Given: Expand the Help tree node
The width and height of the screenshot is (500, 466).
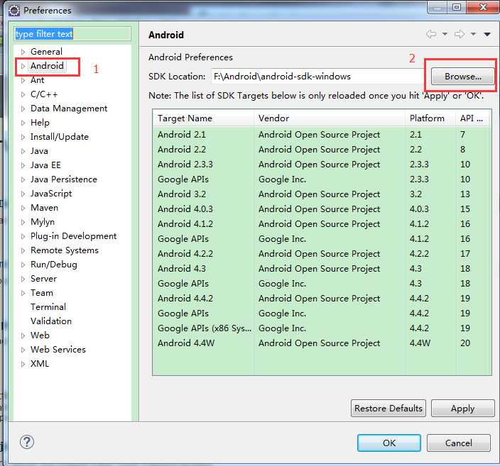Looking at the screenshot, I should (23, 123).
